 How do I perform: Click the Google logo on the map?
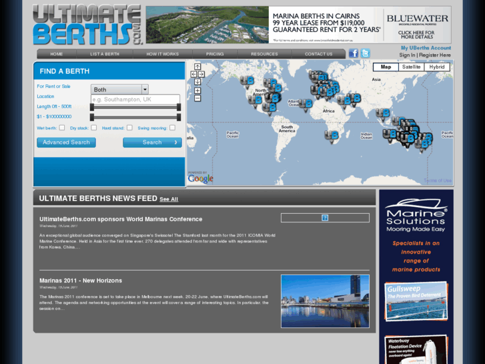tap(200, 178)
